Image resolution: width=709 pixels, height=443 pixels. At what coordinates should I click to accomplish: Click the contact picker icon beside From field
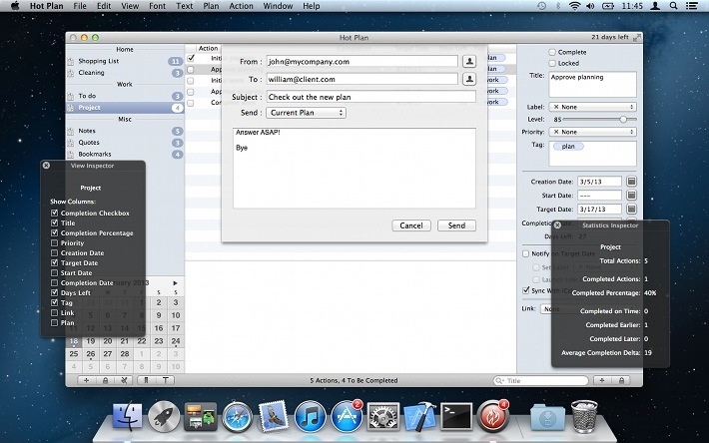469,62
